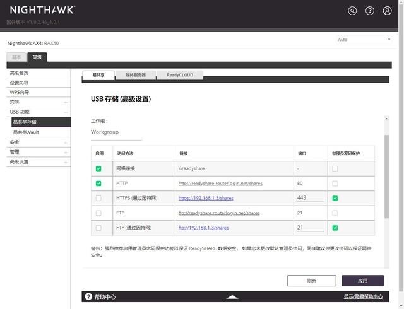404x309 pixels.
Task: Click the search icon in header
Action: pos(352,11)
